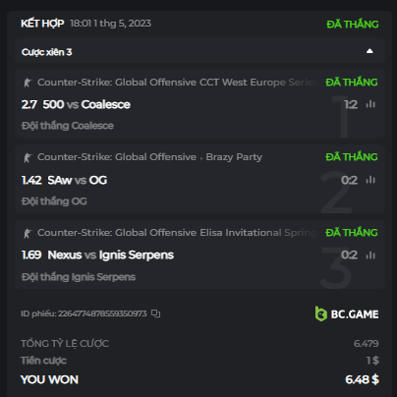Screen dimensions: 397x397
Task: Open the SAw vs OG match
Action: click(78, 180)
